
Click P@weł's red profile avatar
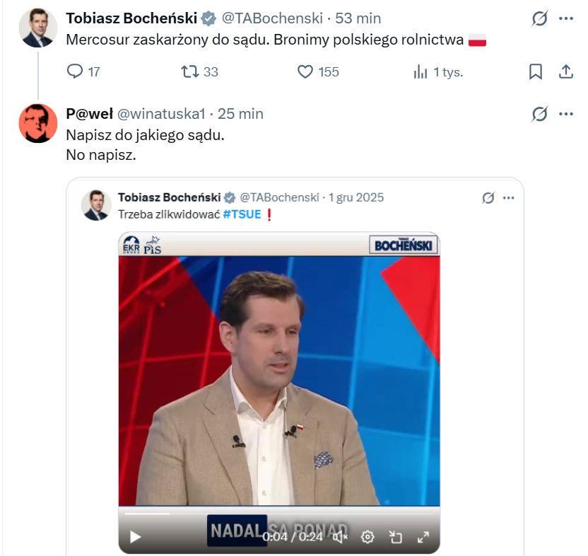(x=37, y=123)
